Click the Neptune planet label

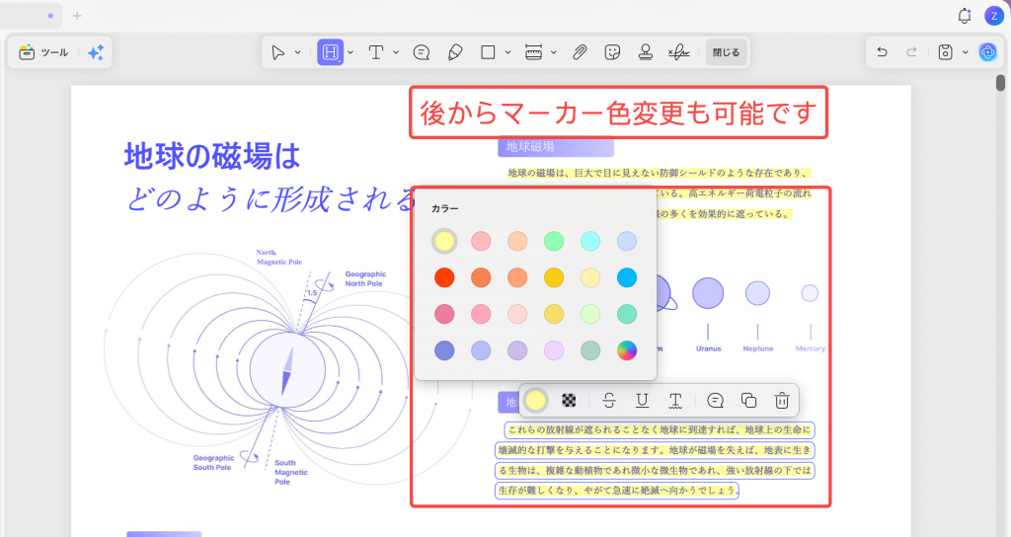point(757,348)
